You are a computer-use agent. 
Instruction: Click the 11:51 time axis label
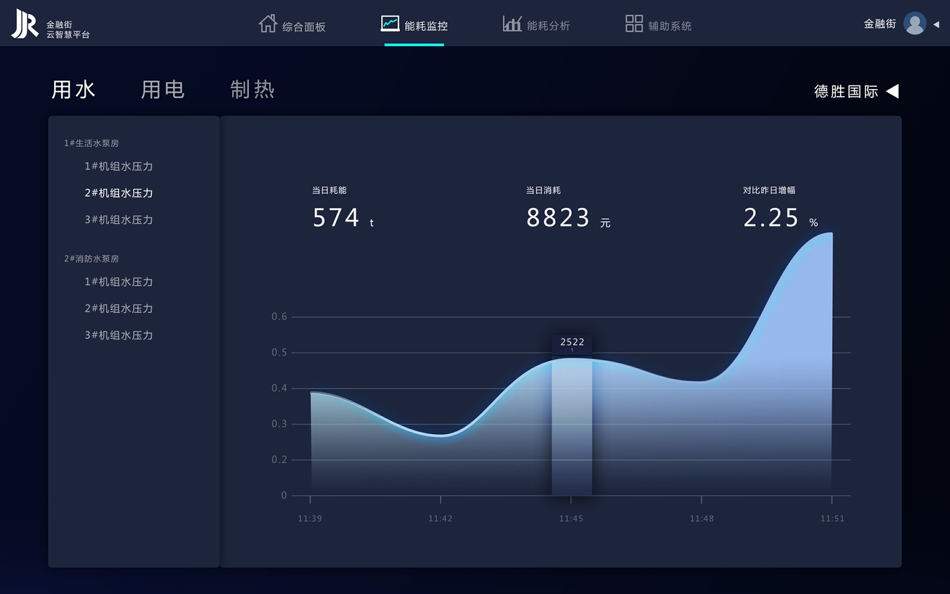coord(832,518)
